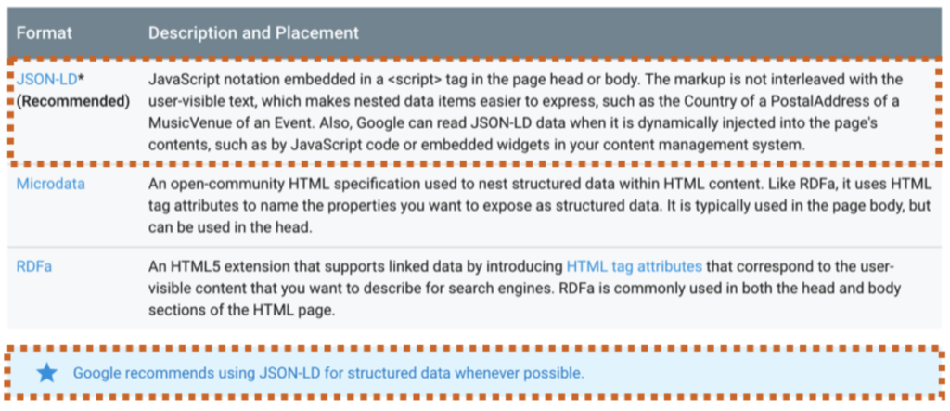
Task: Click the gray table header bar
Action: coord(474,32)
